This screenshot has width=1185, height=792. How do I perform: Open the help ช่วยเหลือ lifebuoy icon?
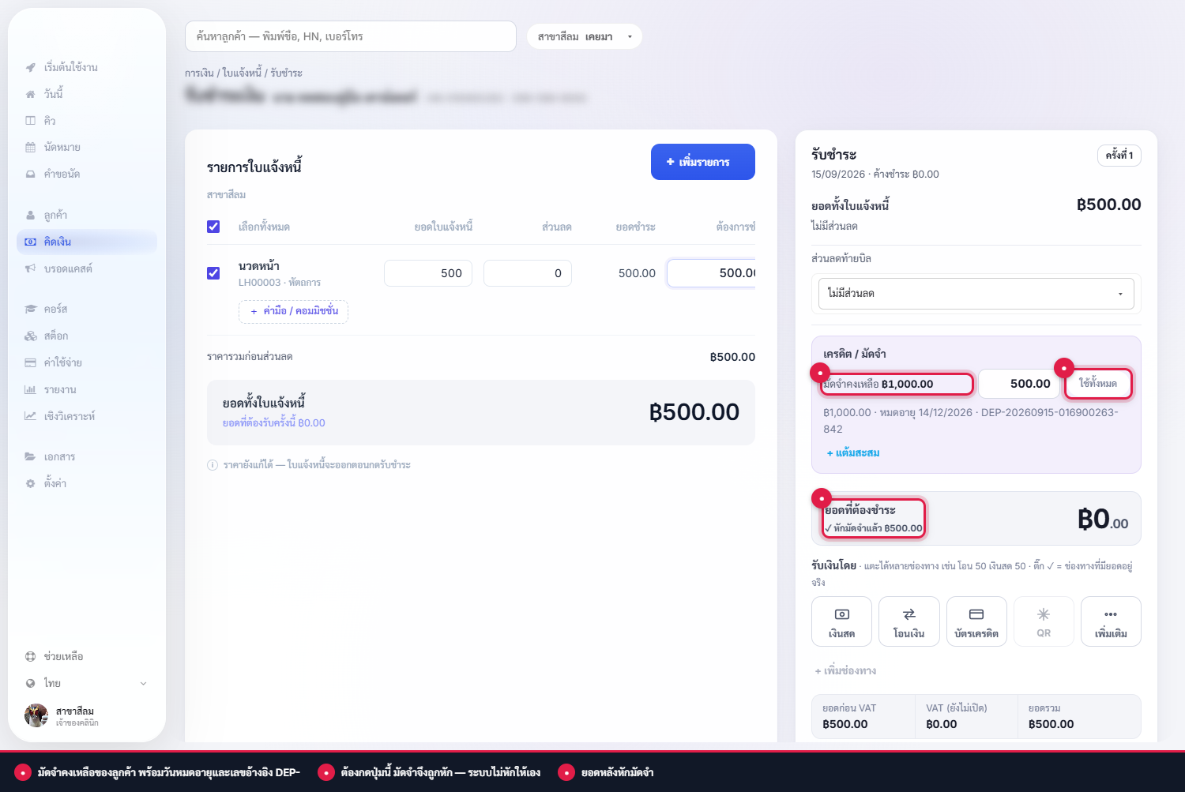[30, 656]
